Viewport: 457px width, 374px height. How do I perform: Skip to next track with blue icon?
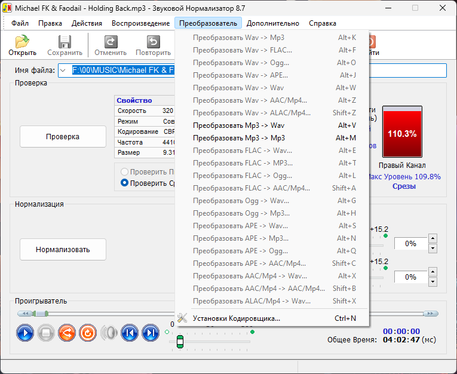click(151, 333)
